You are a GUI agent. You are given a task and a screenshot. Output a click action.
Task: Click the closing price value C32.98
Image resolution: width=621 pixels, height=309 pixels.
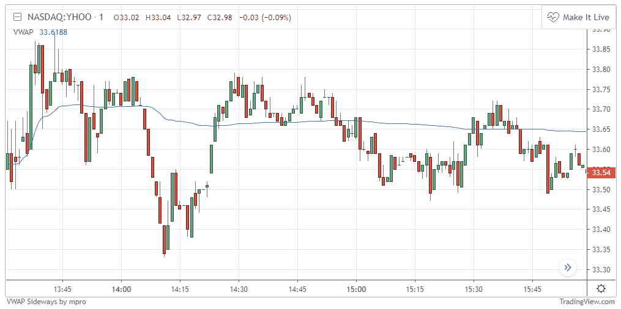[220, 18]
